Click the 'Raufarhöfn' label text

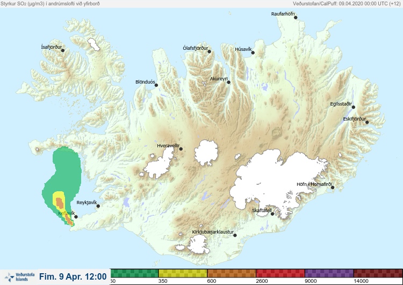click(x=283, y=14)
